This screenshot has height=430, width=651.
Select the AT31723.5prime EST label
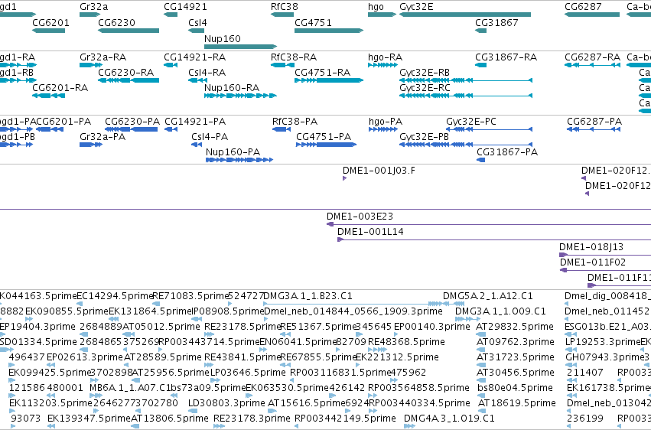[x=515, y=357]
